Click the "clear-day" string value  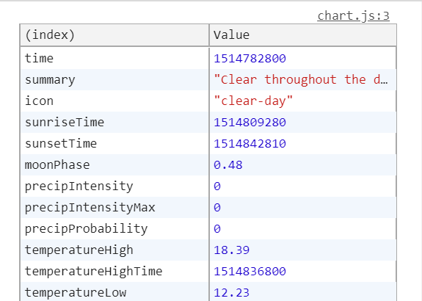pyautogui.click(x=253, y=101)
